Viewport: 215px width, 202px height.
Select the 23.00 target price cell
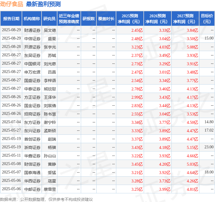click(x=209, y=147)
